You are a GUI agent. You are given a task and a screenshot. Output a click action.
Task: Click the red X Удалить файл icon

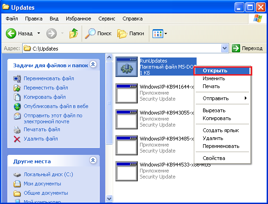tap(17, 139)
